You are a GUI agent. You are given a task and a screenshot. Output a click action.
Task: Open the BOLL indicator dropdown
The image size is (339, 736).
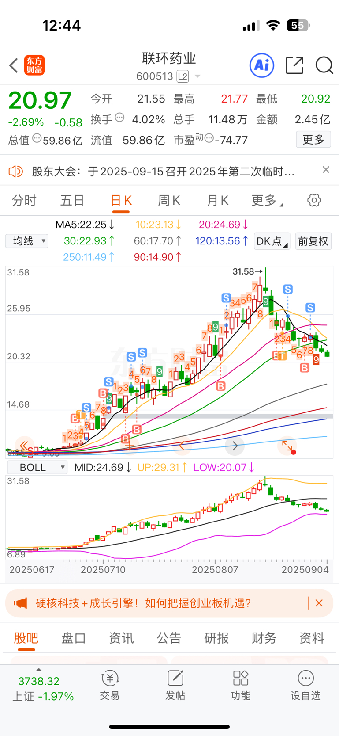point(37,467)
